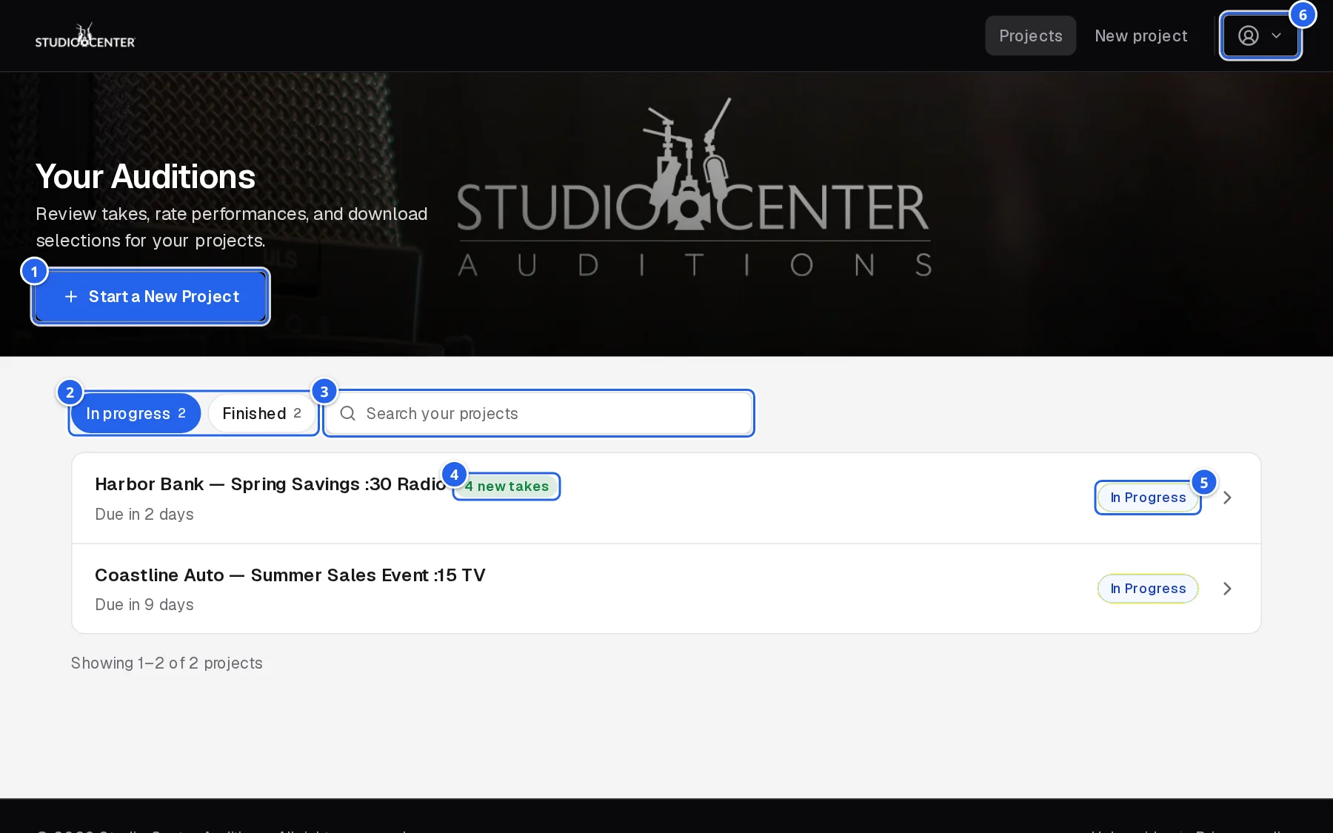Viewport: 1333px width, 833px height.
Task: Click the Search your projects field
Action: pyautogui.click(x=539, y=413)
